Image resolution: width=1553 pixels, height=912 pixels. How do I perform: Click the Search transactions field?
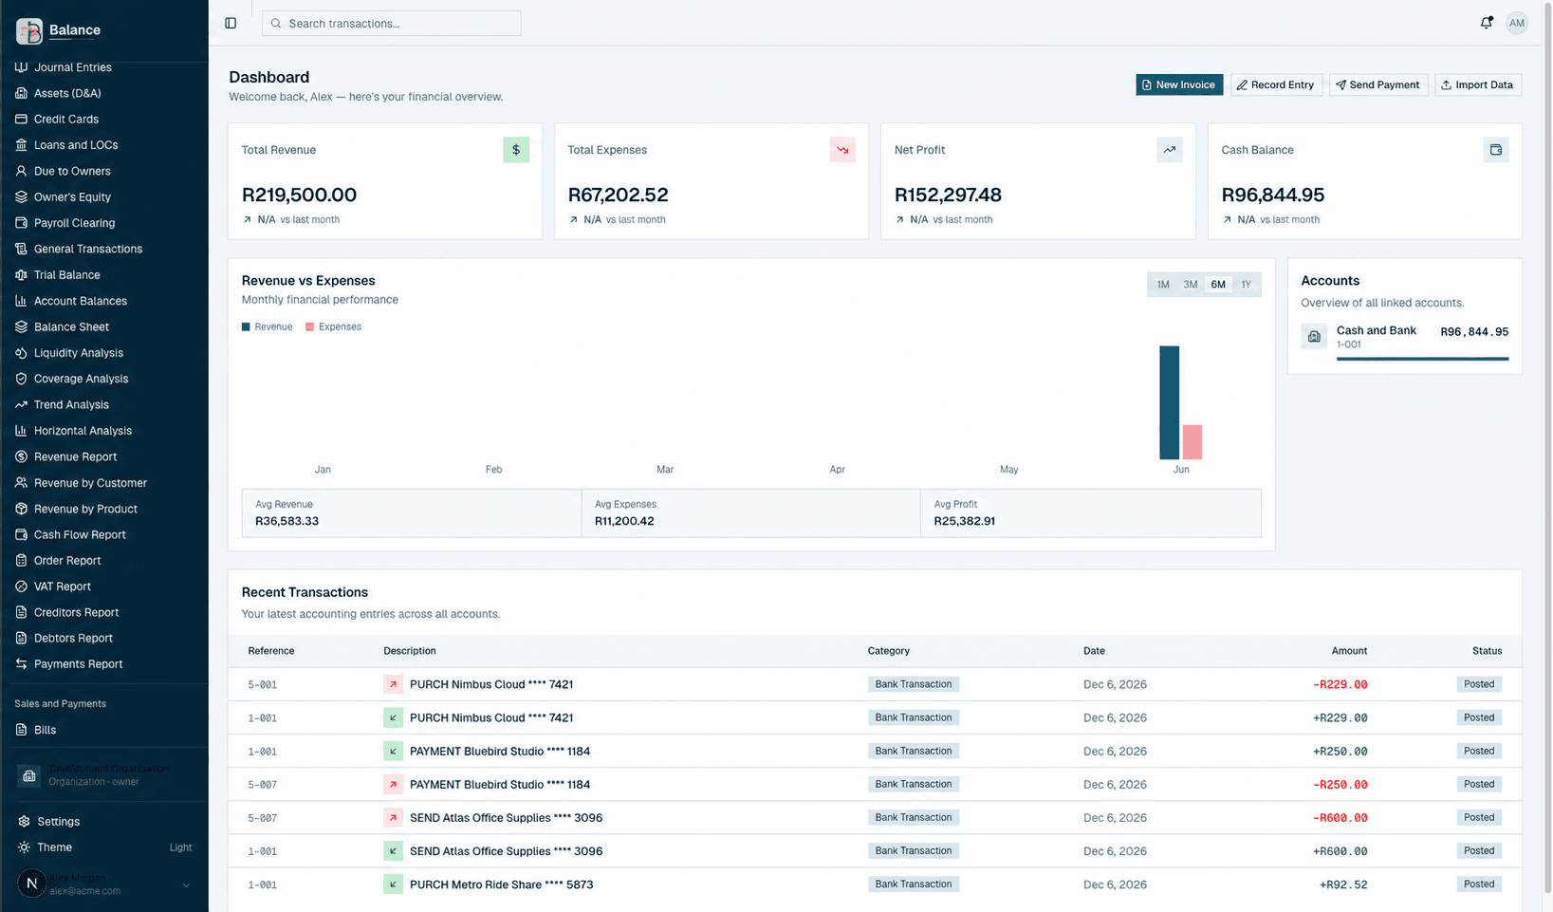tap(391, 24)
